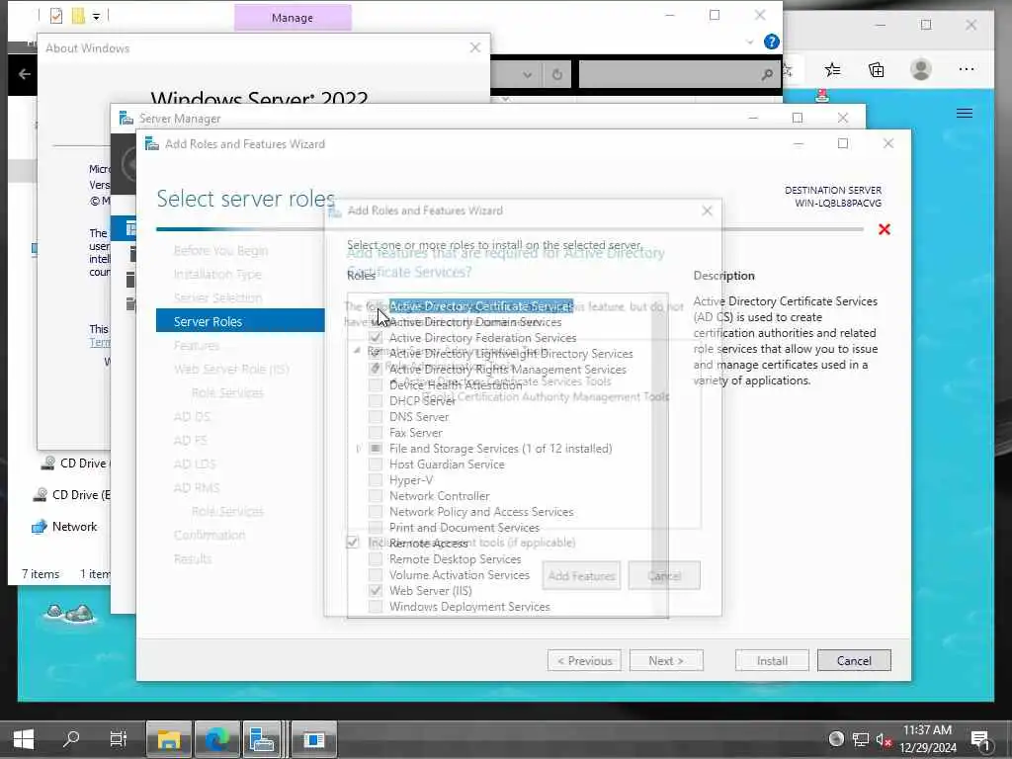Go to Web Server Role (IIS) step
The height and width of the screenshot is (759, 1012).
[x=231, y=370]
